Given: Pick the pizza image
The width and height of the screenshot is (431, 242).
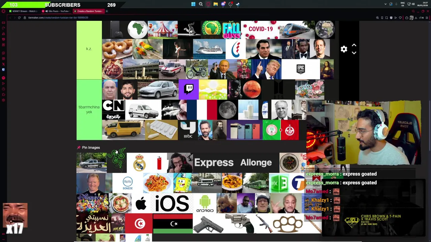Looking at the screenshot, I should point(120,204).
